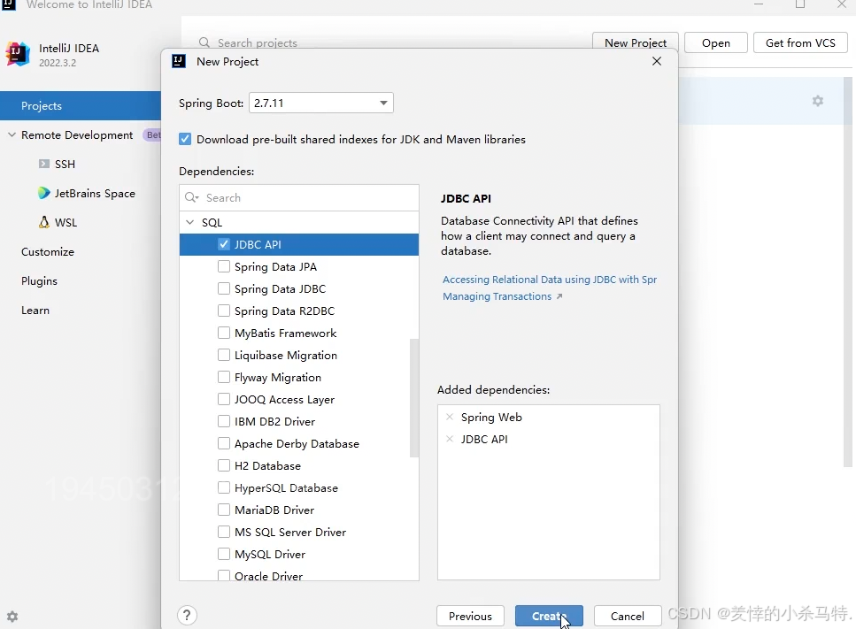Click the dependencies Search field
This screenshot has width=856, height=629.
tap(299, 197)
